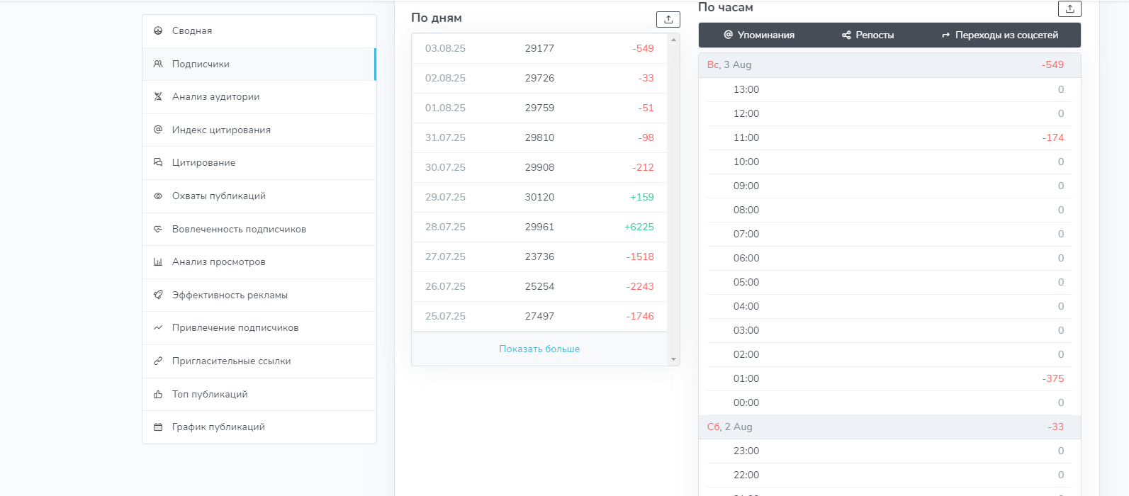Screen dimensions: 1129x496
Task: Click the share icon in Репосты tab
Action: pyautogui.click(x=846, y=35)
